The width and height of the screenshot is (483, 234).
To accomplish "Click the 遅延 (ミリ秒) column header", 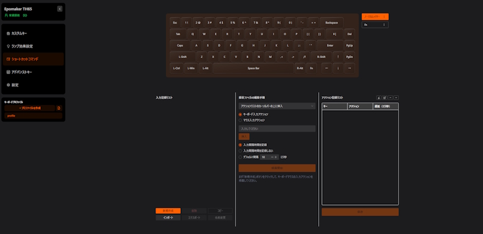I will (386, 106).
